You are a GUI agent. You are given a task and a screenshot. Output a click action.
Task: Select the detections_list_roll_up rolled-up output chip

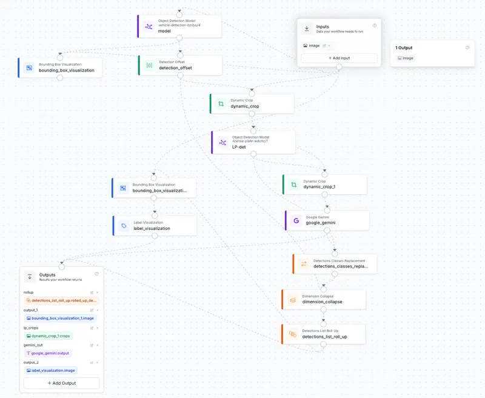tap(62, 300)
